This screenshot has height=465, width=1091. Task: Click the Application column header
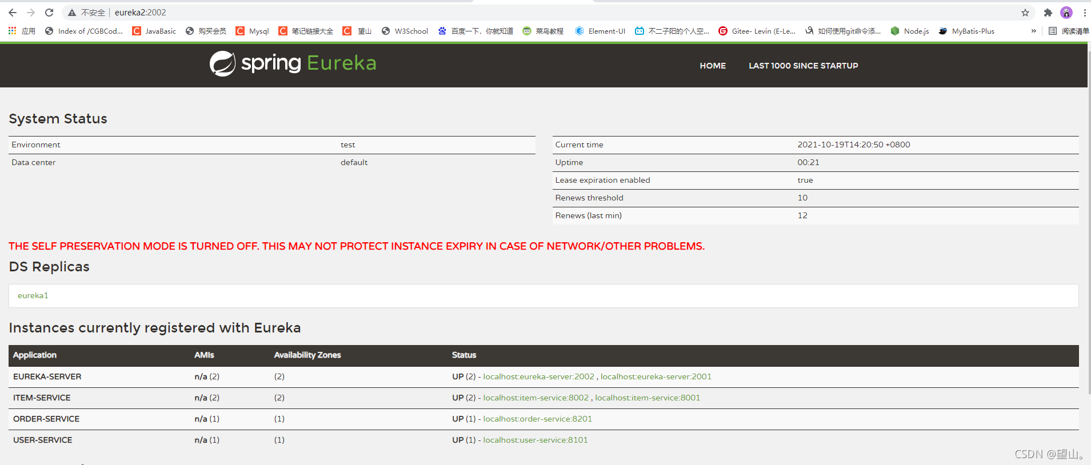coord(34,355)
